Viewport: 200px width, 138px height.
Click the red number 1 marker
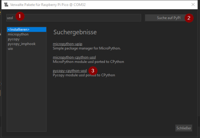pos(20,16)
